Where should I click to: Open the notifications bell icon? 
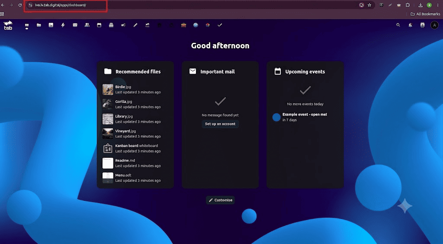[410, 25]
